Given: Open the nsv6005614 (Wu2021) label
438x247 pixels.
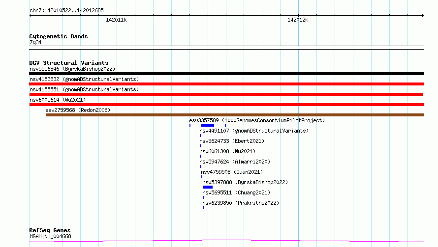Looking at the screenshot, I should click(58, 100).
